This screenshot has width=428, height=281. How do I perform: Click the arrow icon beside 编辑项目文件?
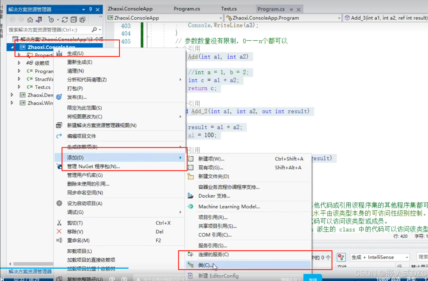[59, 136]
